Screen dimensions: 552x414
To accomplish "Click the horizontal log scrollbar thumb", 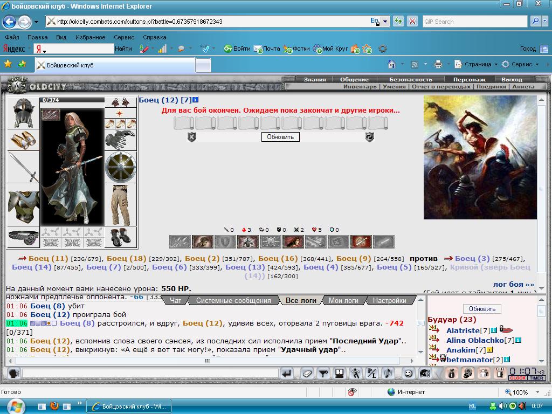I will pos(207,361).
